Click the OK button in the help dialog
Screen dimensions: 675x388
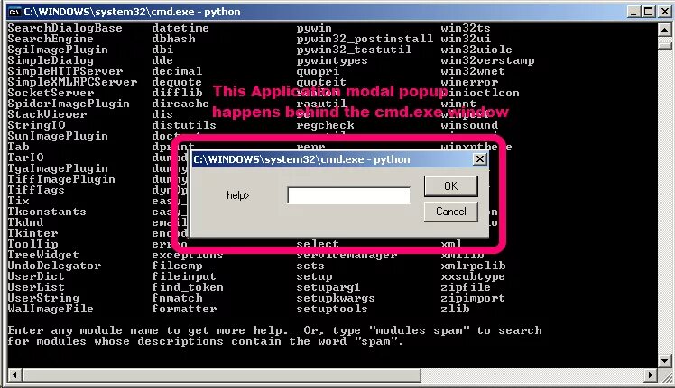click(x=450, y=186)
